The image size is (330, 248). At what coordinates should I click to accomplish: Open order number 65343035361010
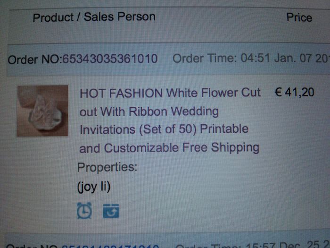[110, 59]
